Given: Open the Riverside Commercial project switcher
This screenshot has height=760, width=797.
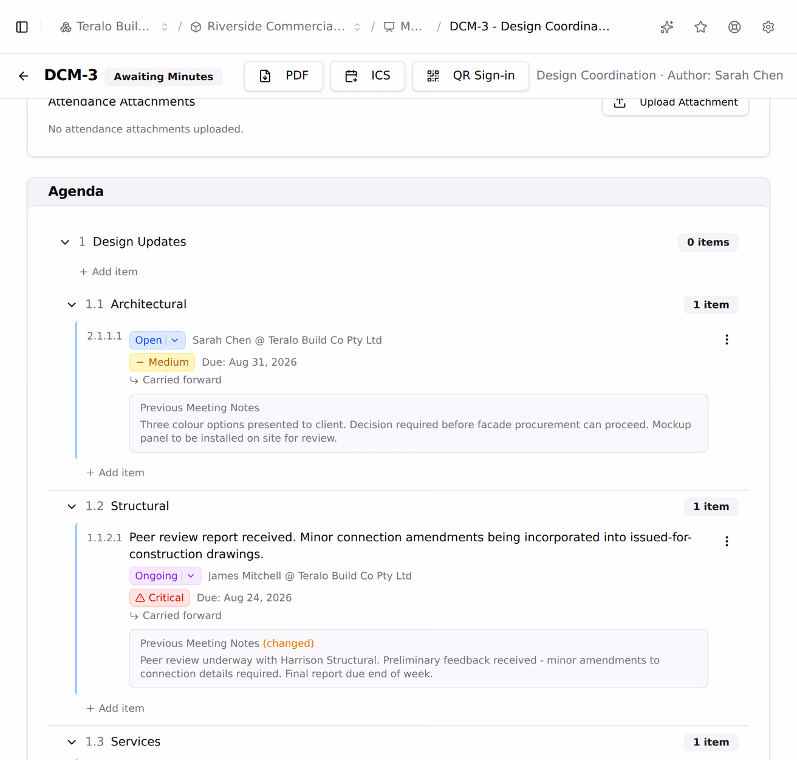Looking at the screenshot, I should point(357,27).
